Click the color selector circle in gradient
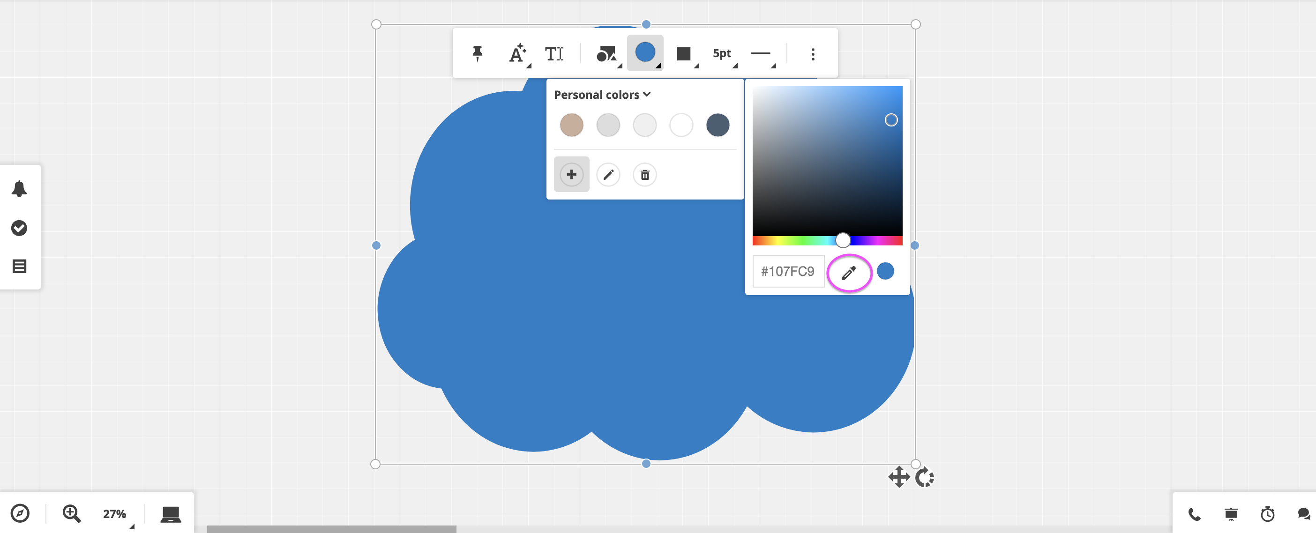This screenshot has height=533, width=1316. pos(891,120)
